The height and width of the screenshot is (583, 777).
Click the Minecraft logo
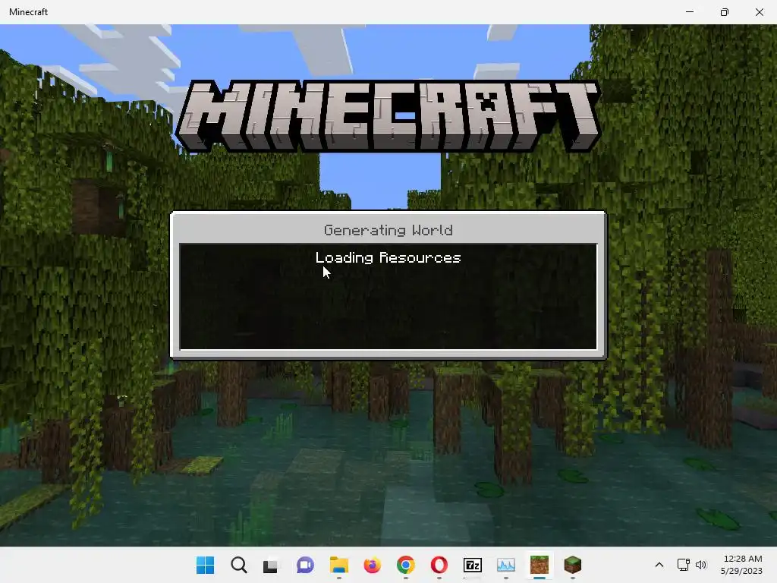coord(388,116)
